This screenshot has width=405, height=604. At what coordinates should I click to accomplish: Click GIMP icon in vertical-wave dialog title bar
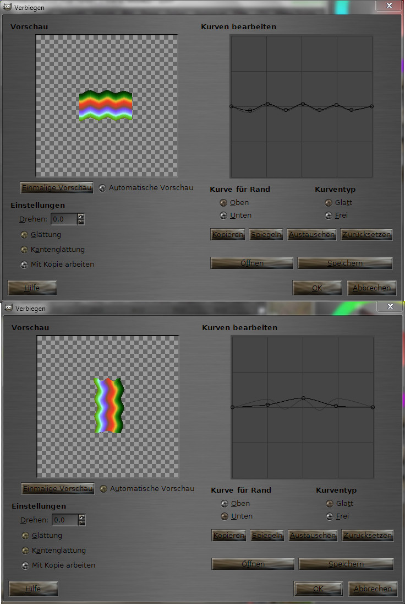(7, 308)
